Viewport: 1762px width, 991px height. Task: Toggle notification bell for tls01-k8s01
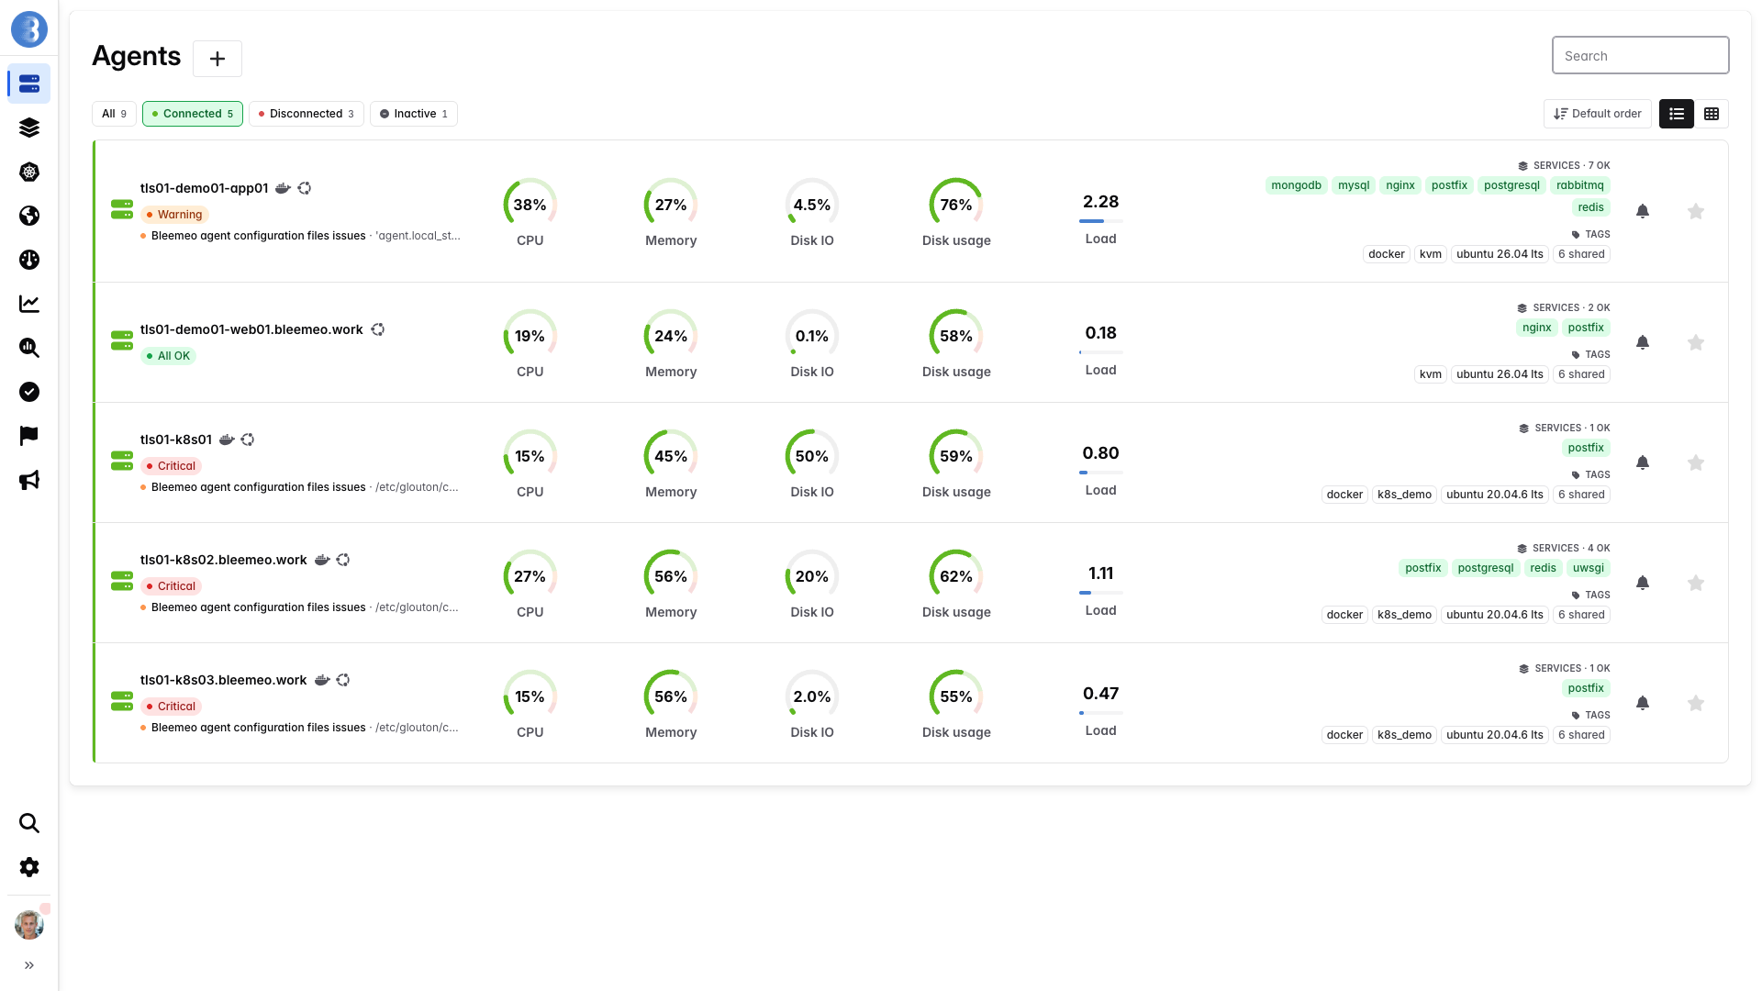click(1643, 462)
